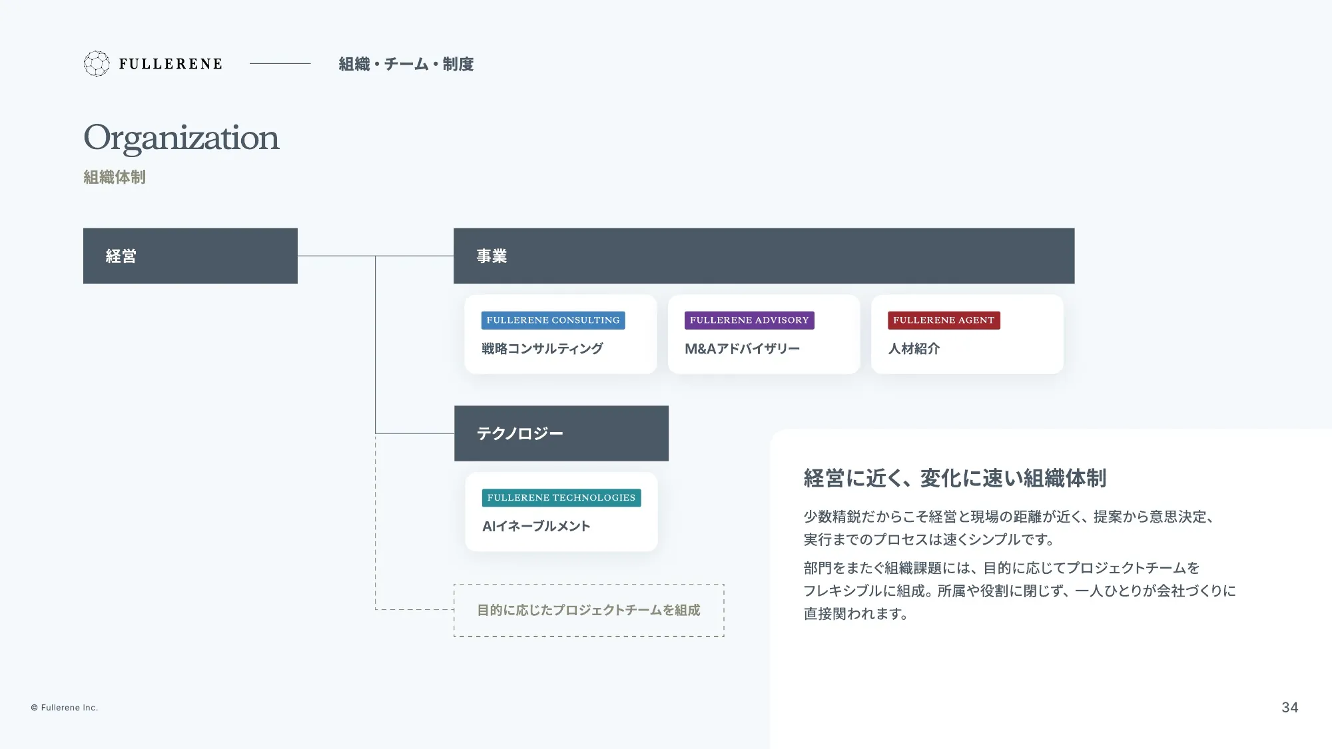Click the © Fullerene Inc. footer
This screenshot has width=1332, height=749.
[65, 708]
